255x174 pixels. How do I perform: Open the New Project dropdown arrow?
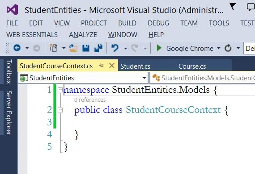click(x=64, y=48)
